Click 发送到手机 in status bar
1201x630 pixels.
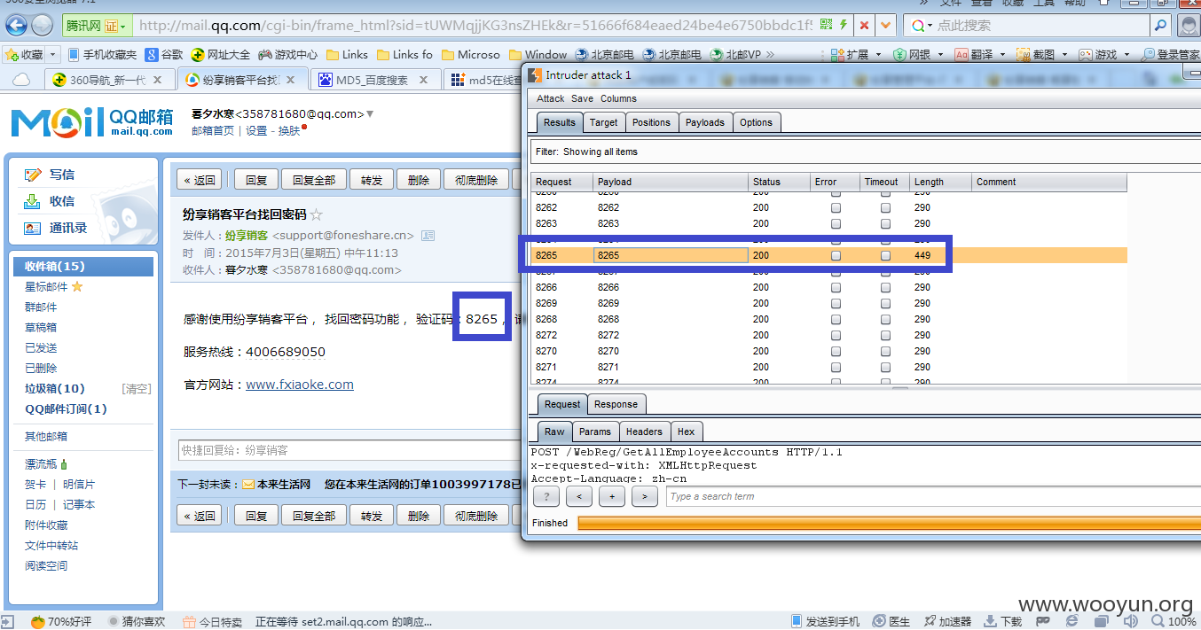pos(825,622)
